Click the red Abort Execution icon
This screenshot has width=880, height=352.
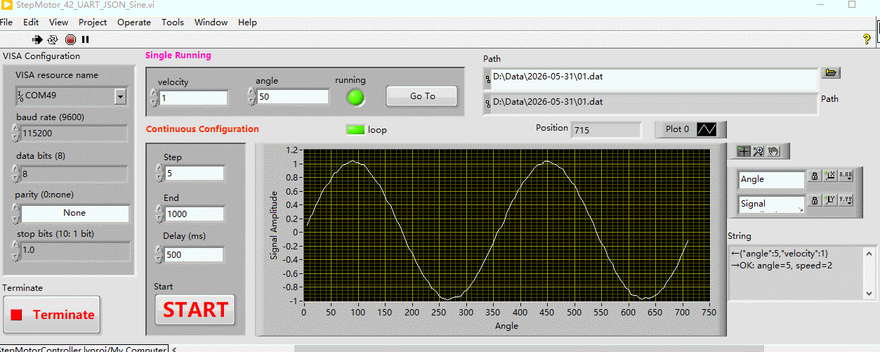click(70, 39)
